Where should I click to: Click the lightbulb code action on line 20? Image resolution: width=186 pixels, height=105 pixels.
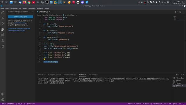click(x=44, y=59)
